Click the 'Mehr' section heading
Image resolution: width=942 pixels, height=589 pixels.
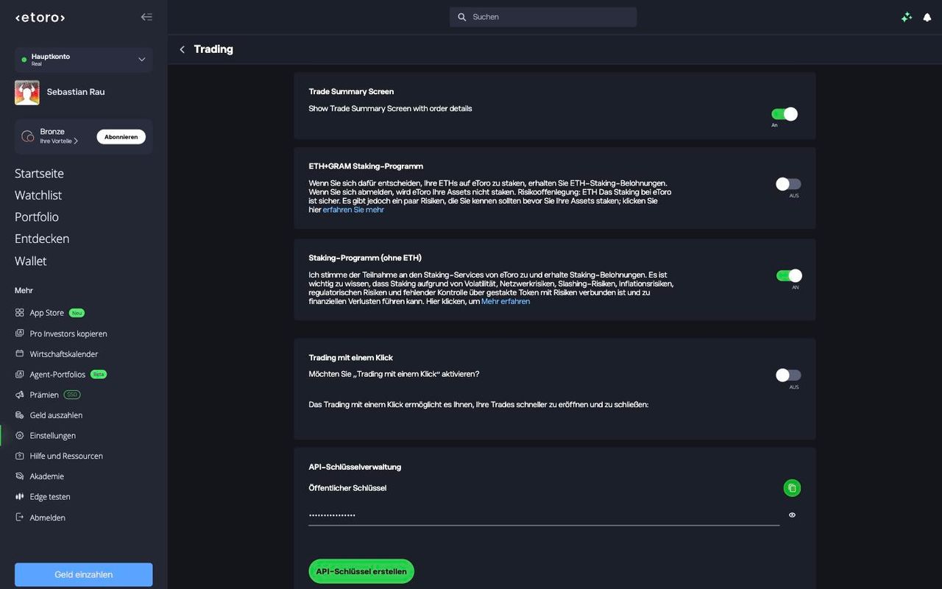(x=24, y=291)
